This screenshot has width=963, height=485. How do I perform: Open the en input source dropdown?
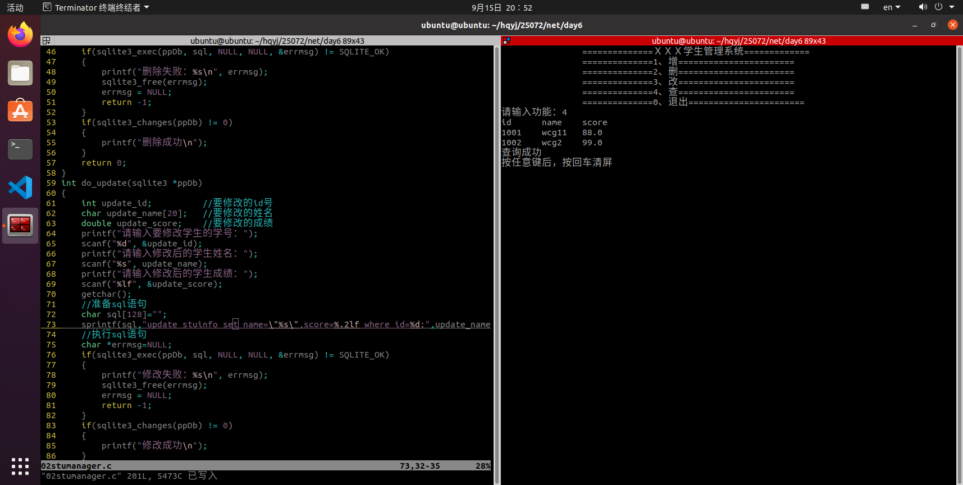[892, 7]
